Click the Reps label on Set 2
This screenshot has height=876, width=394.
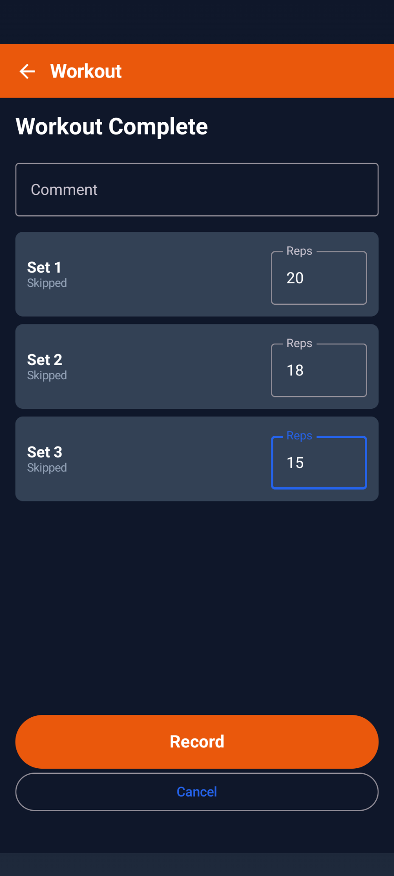299,343
